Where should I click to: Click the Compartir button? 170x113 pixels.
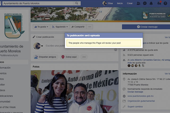pyautogui.click(x=78, y=27)
